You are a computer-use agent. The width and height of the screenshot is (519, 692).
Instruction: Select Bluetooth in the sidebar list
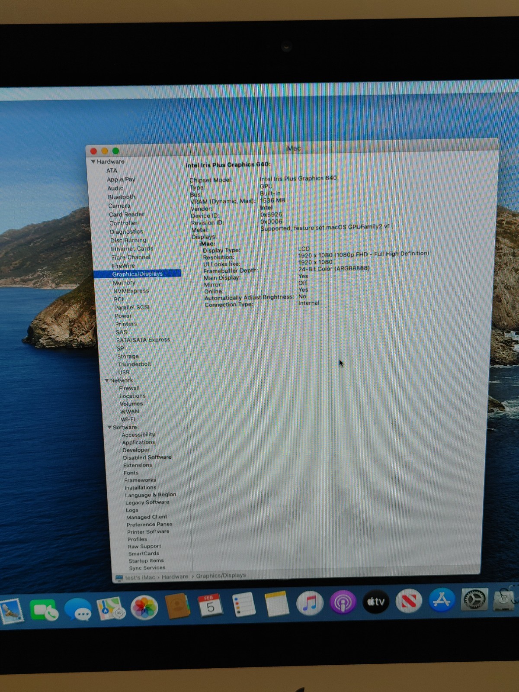click(x=122, y=197)
